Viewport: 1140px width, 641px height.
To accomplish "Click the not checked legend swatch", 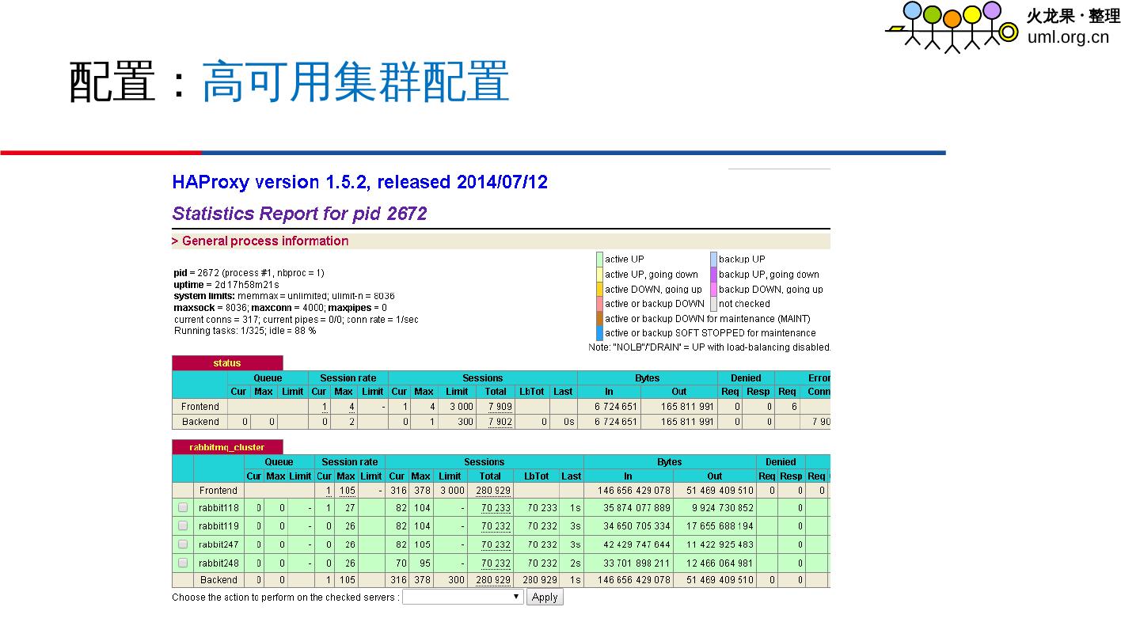I will [x=713, y=304].
